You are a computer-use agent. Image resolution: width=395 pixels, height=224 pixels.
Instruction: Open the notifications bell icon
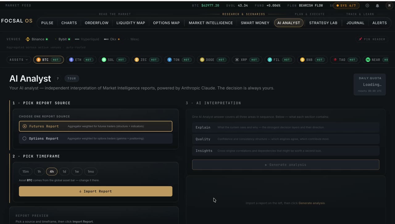[x=377, y=6]
